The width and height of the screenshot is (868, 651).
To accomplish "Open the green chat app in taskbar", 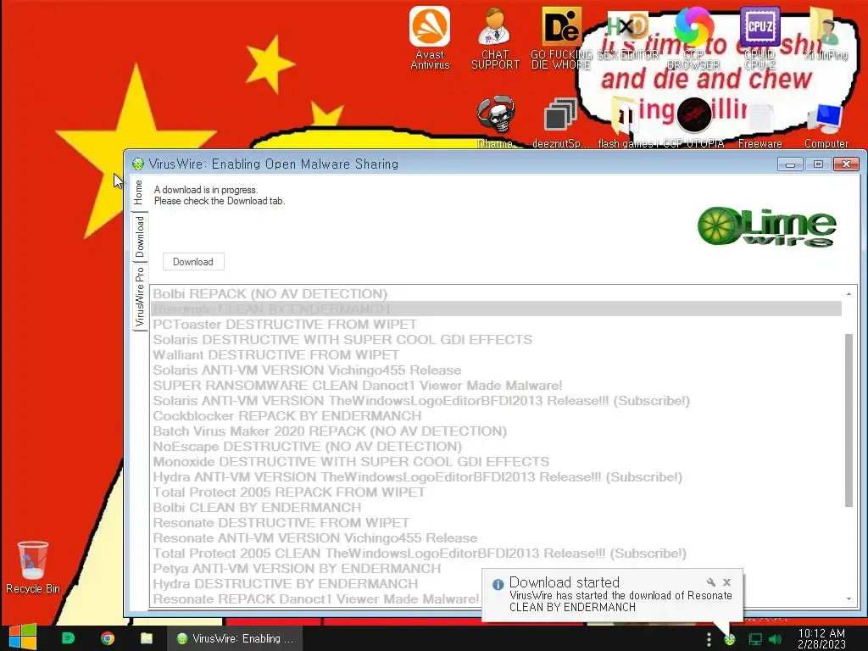I will tap(68, 638).
